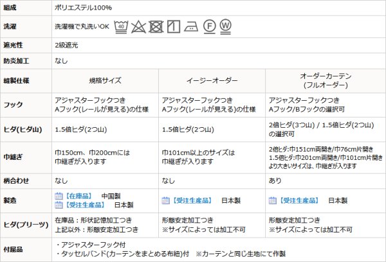Screen dimensions: 386x262
Task: Click the 洗濯 row label
Action: pos(11,28)
